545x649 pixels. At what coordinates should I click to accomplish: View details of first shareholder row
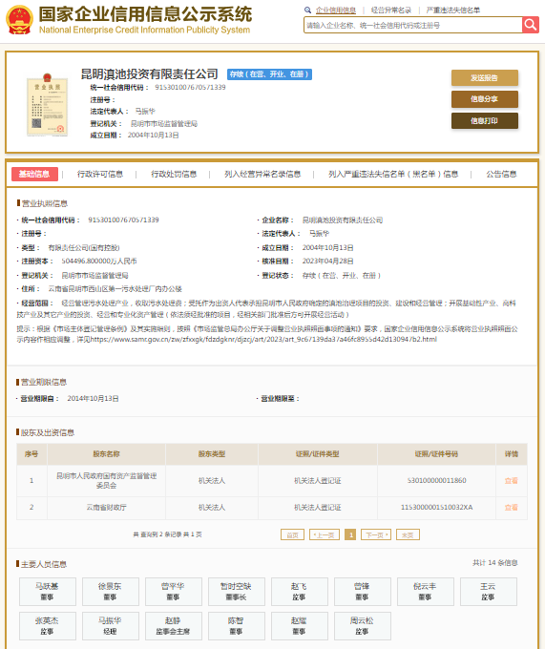(x=512, y=480)
